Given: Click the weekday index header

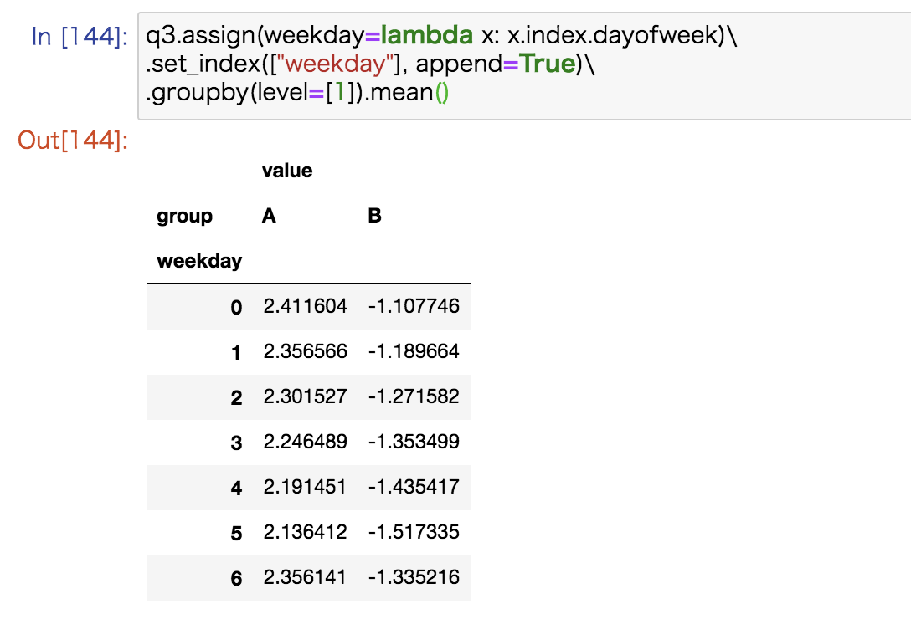Looking at the screenshot, I should coord(199,262).
